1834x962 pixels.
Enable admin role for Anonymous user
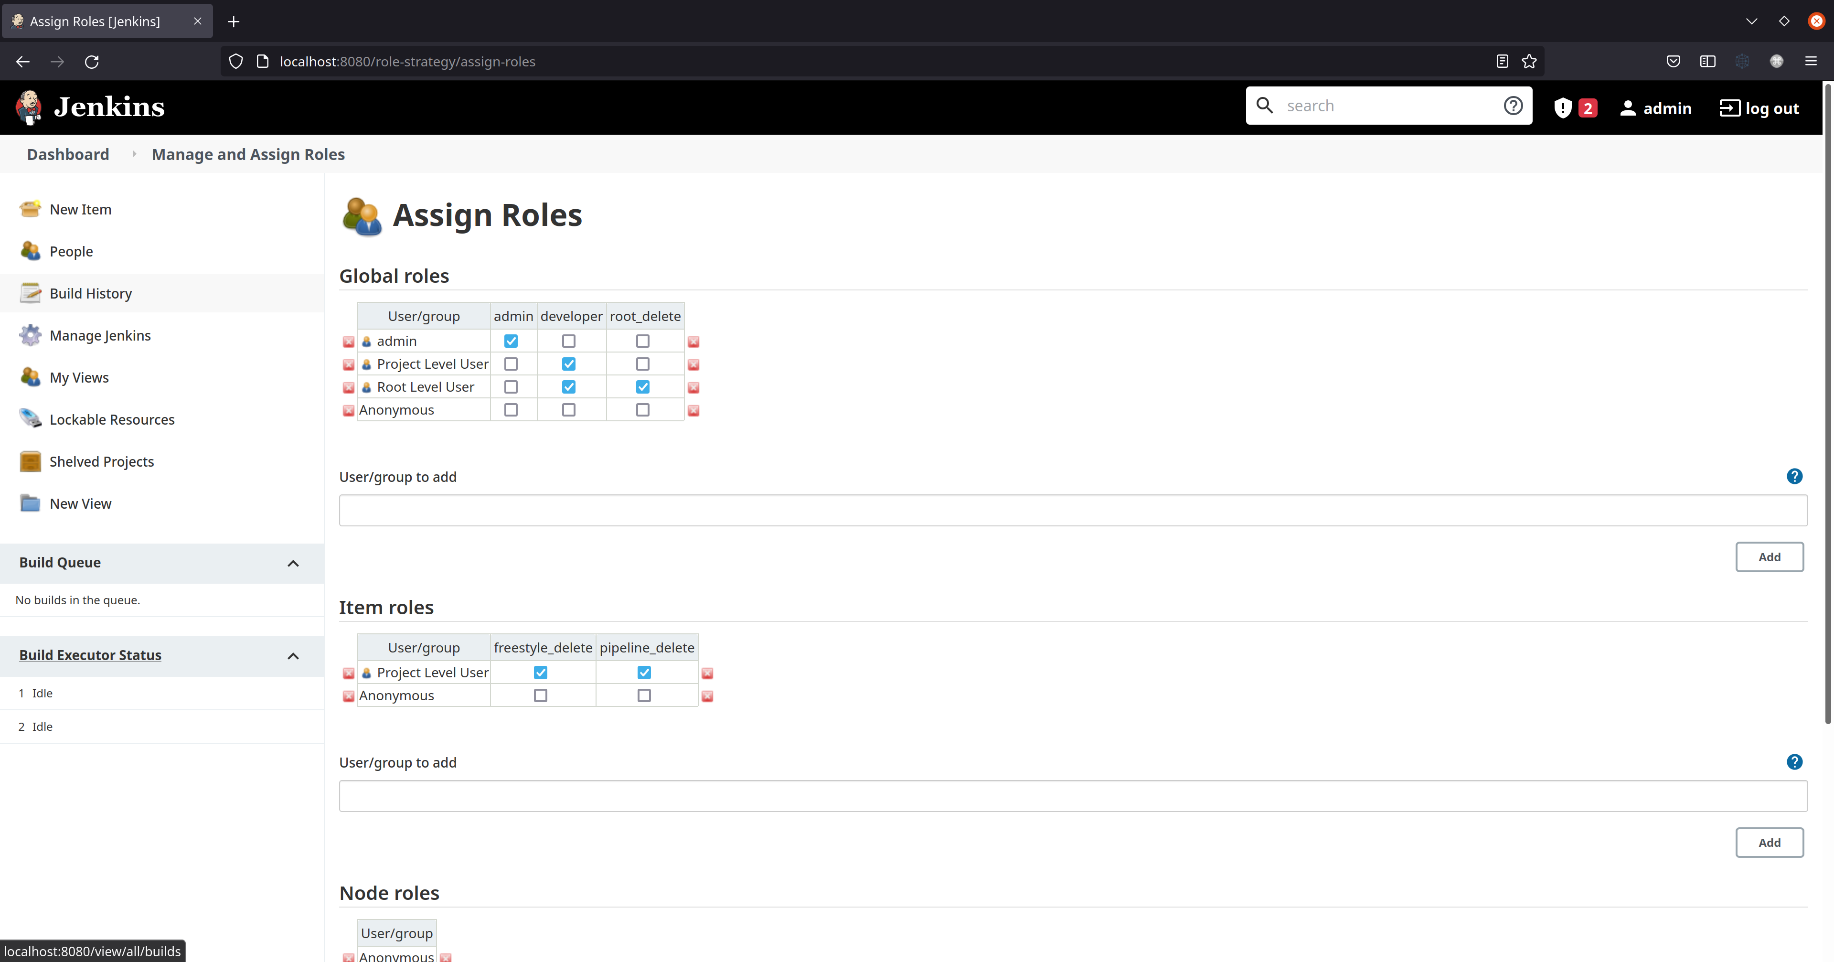pyautogui.click(x=511, y=409)
